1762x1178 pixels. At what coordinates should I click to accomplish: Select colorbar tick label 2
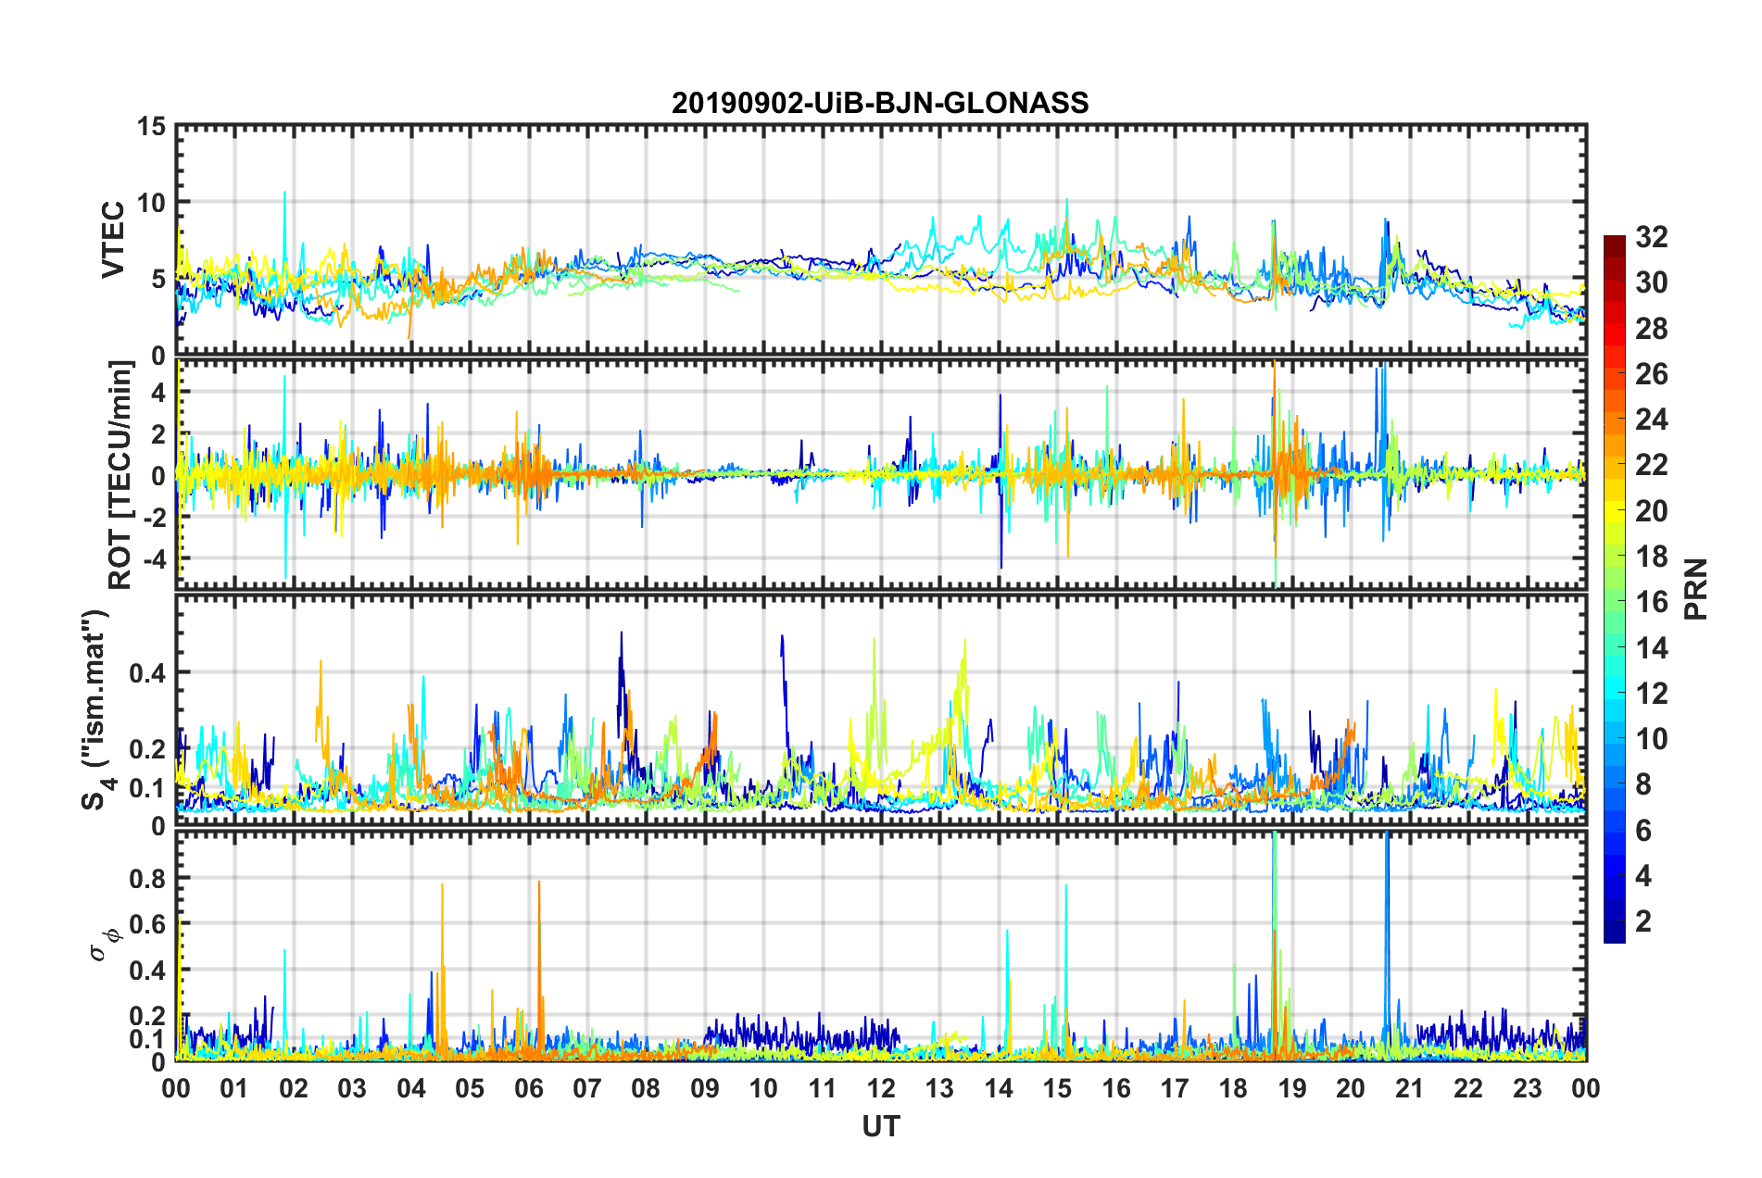tap(1643, 921)
